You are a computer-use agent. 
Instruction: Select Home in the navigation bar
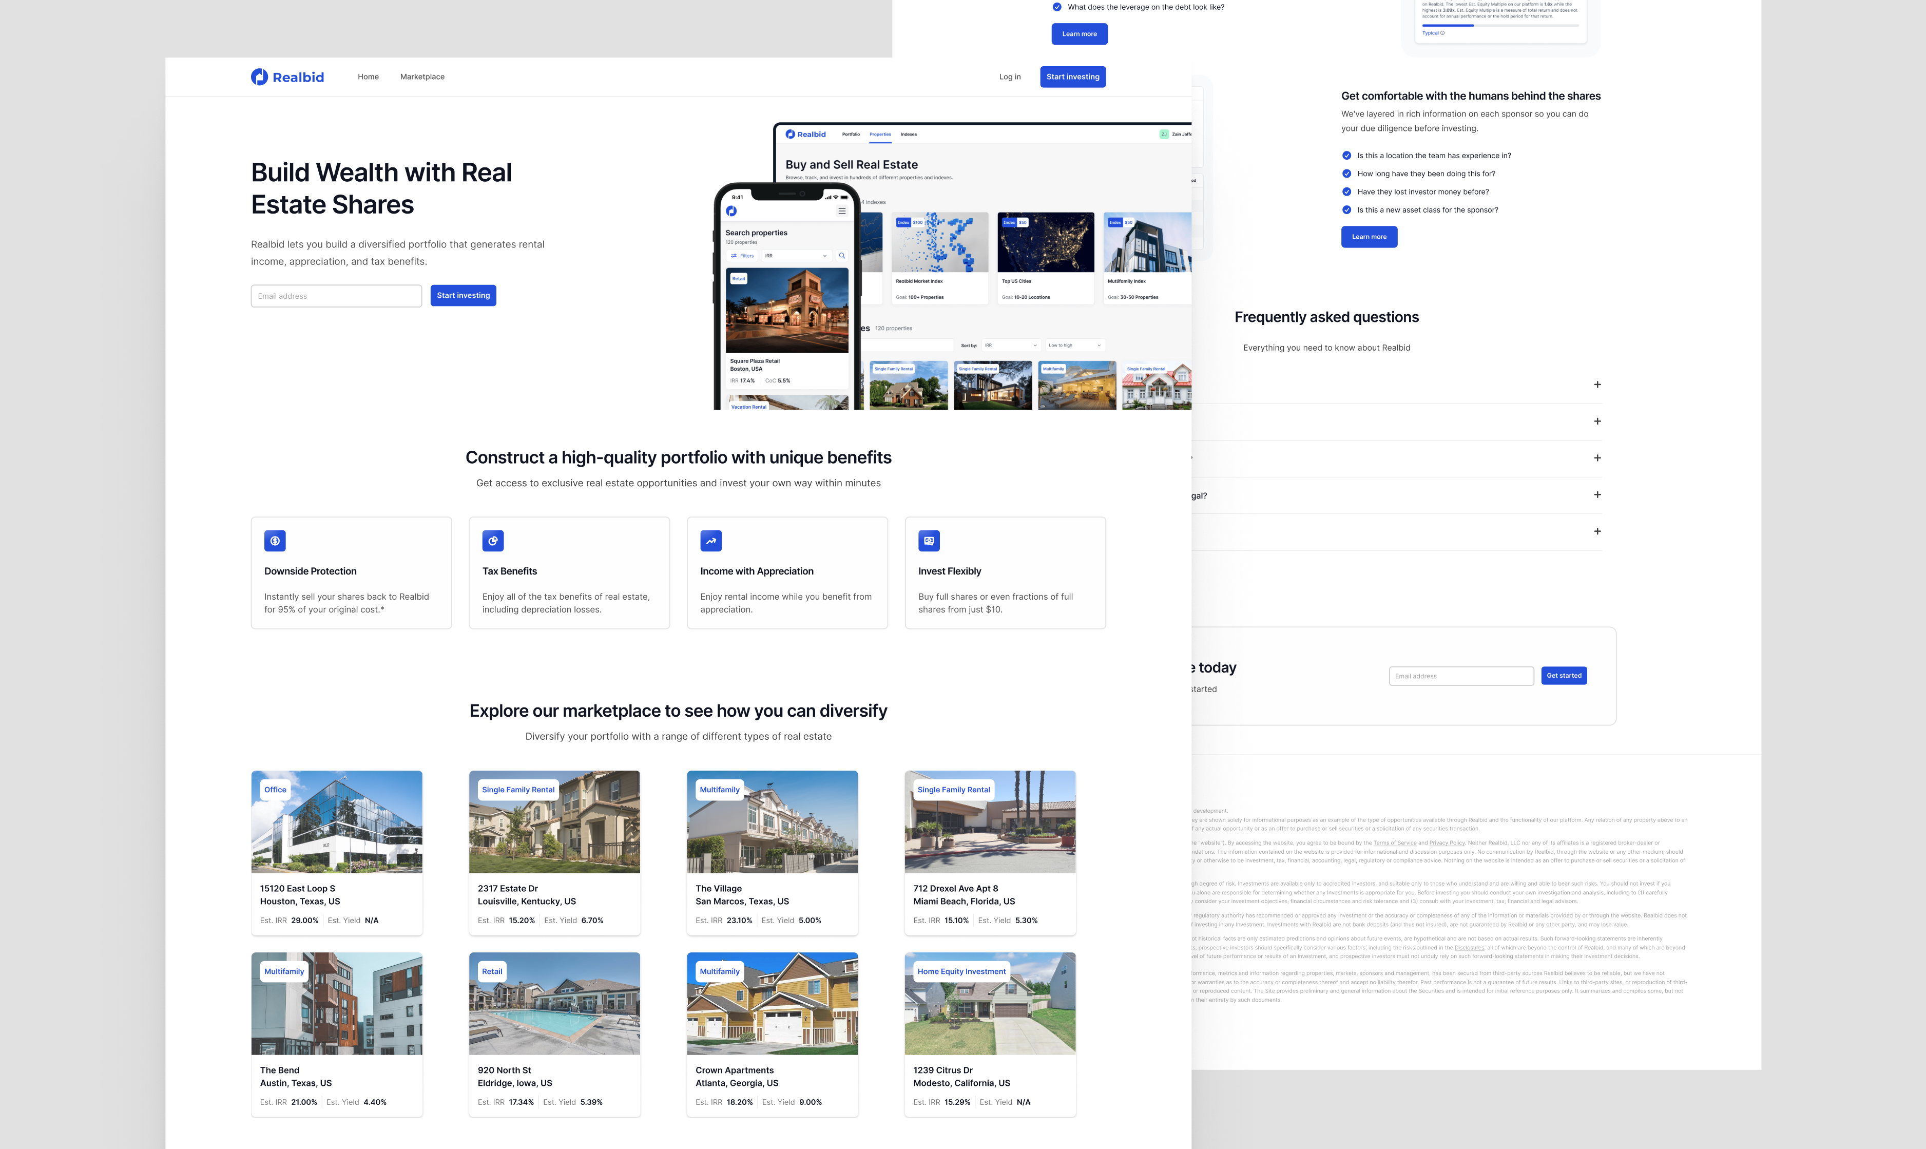(368, 76)
